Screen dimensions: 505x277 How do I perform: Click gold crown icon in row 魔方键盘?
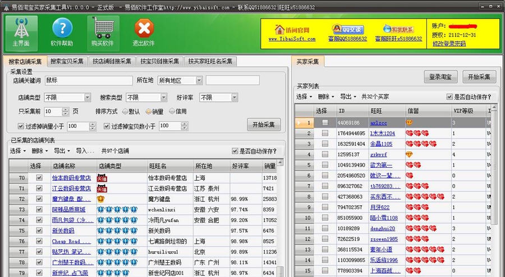tap(101, 199)
